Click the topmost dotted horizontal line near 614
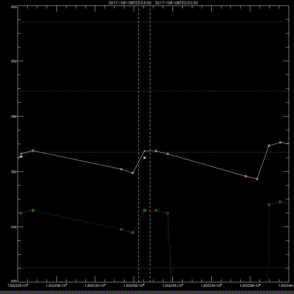294x294 pixels. pyautogui.click(x=153, y=22)
